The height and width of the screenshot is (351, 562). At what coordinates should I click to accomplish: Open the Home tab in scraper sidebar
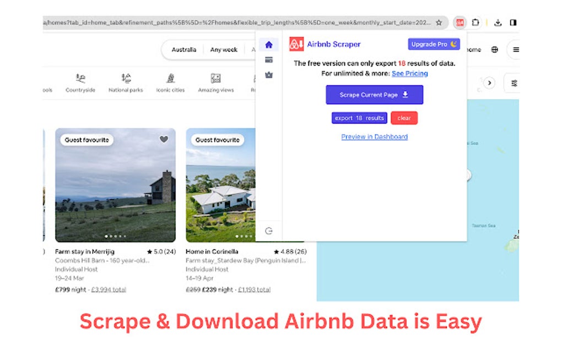268,45
